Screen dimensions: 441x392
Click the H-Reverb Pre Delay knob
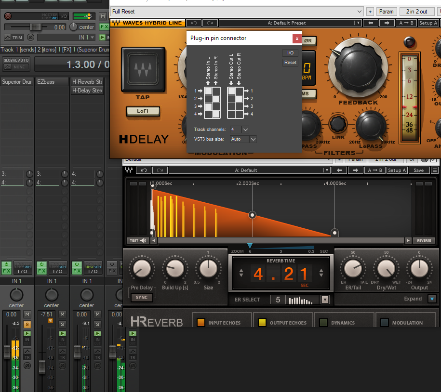(142, 269)
